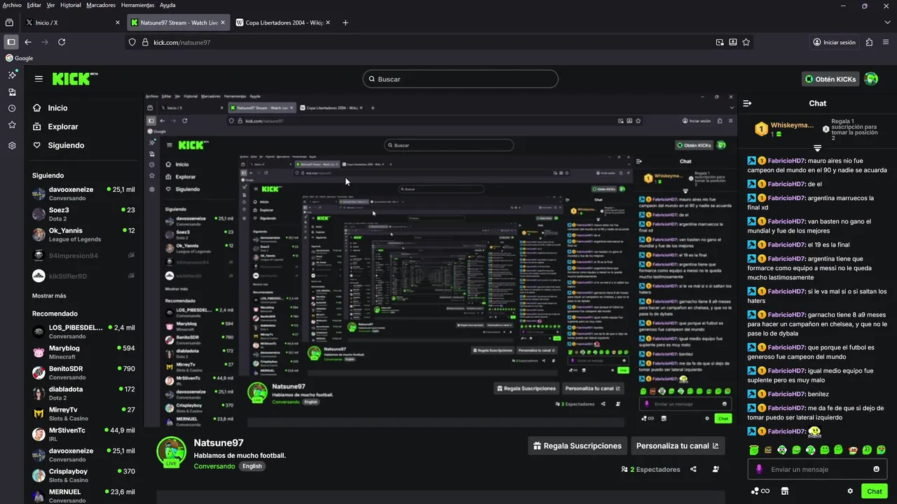Open the Archivo menu
Viewport: 897px width, 504px height.
[x=12, y=5]
